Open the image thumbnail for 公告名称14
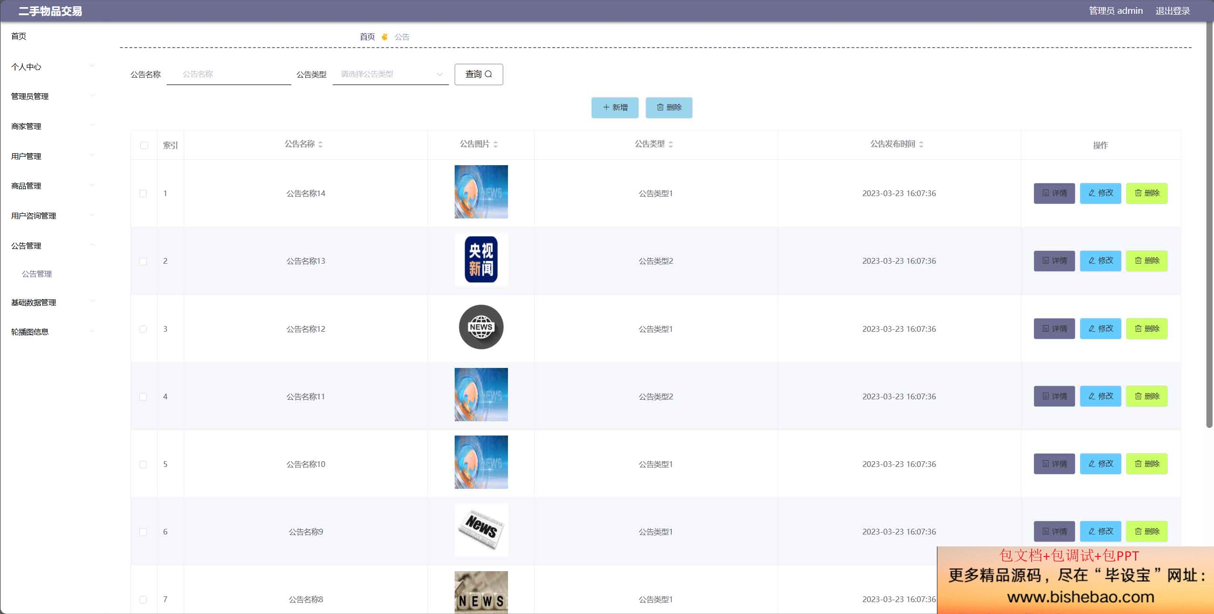Viewport: 1214px width, 614px height. [481, 192]
